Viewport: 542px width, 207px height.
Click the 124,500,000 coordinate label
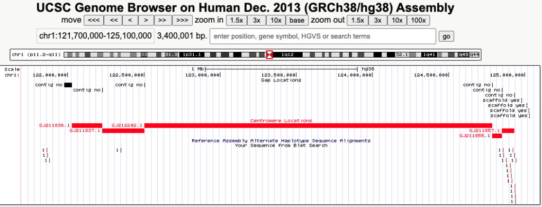pos(431,75)
